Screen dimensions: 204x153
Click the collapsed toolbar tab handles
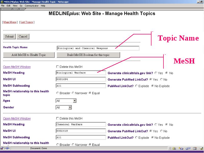(13, 9)
